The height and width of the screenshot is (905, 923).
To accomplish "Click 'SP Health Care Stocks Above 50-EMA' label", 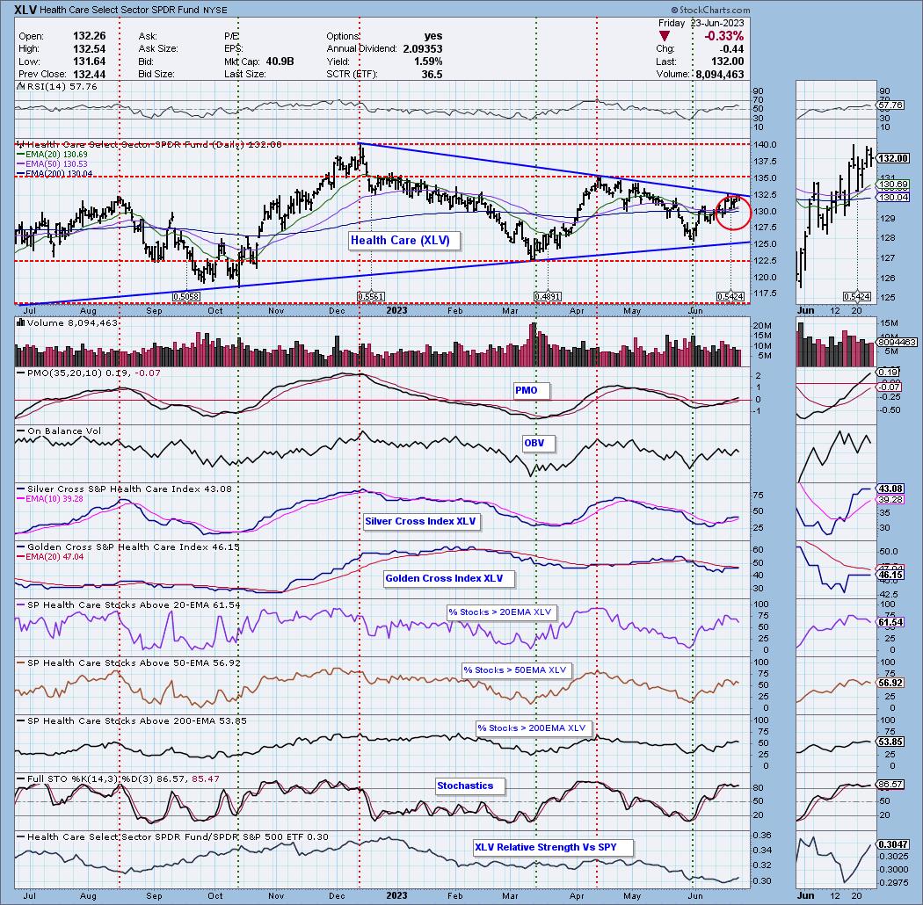I will click(x=129, y=662).
